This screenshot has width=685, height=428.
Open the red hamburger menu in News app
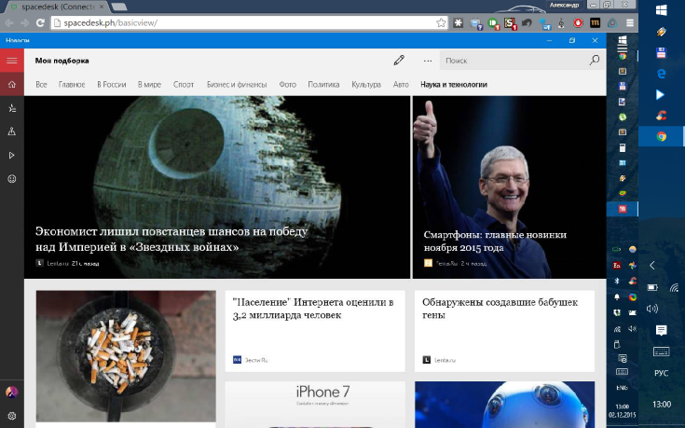point(12,61)
